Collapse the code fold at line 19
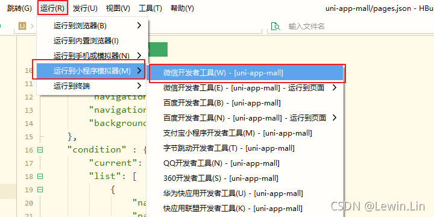Viewport: 434px width, 217px height. click(x=40, y=190)
